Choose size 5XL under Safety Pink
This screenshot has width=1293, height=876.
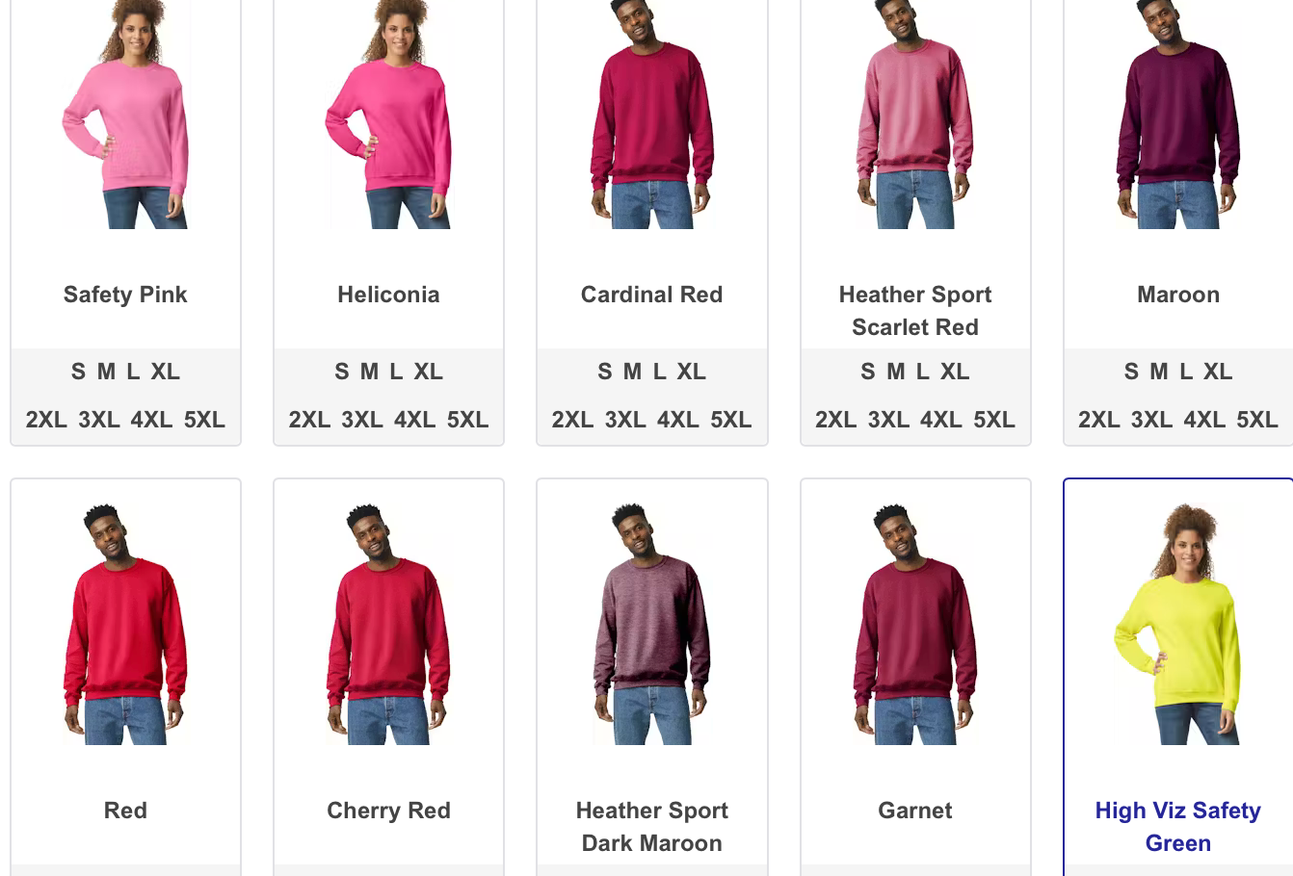coord(204,420)
